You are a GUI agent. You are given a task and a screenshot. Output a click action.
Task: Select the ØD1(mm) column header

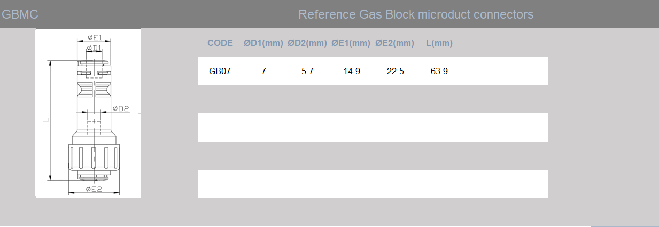pos(263,43)
